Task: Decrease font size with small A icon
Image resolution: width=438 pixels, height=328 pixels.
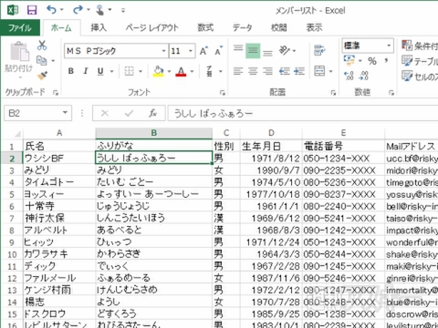Action: click(218, 51)
